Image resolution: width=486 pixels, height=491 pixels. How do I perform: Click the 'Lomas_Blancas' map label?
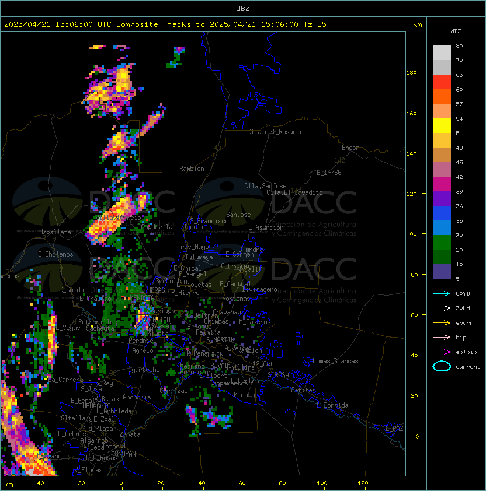point(335,361)
